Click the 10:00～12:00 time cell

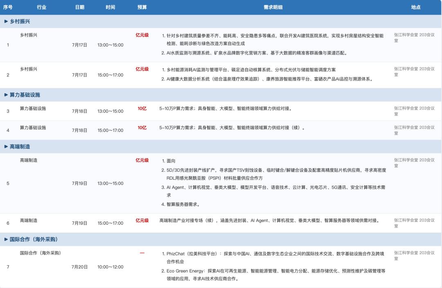click(110, 267)
